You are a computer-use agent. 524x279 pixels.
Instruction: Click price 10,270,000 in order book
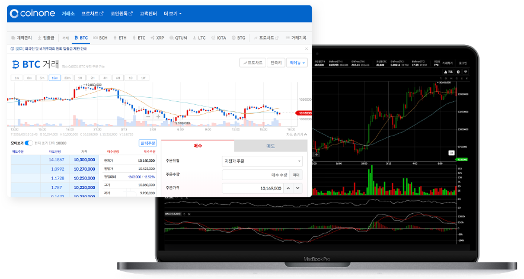[84, 169]
